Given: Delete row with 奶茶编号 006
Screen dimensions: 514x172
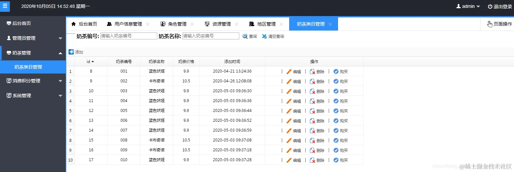Looking at the screenshot, I should 317,121.
